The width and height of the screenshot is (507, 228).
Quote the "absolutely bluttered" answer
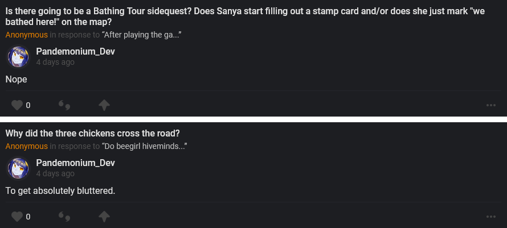coord(64,217)
